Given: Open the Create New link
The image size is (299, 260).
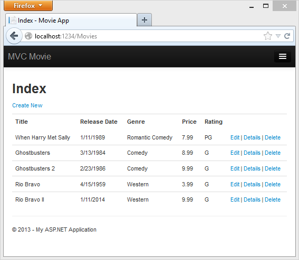Looking at the screenshot, I should [x=27, y=105].
